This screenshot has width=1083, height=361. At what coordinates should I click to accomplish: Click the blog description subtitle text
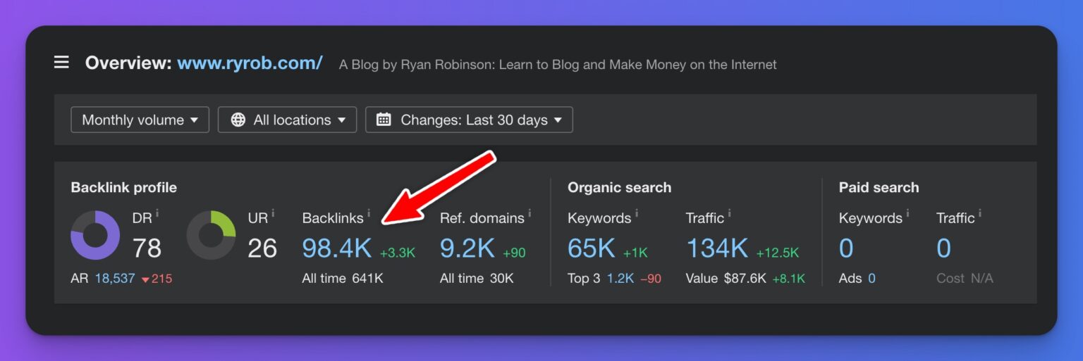coord(558,65)
